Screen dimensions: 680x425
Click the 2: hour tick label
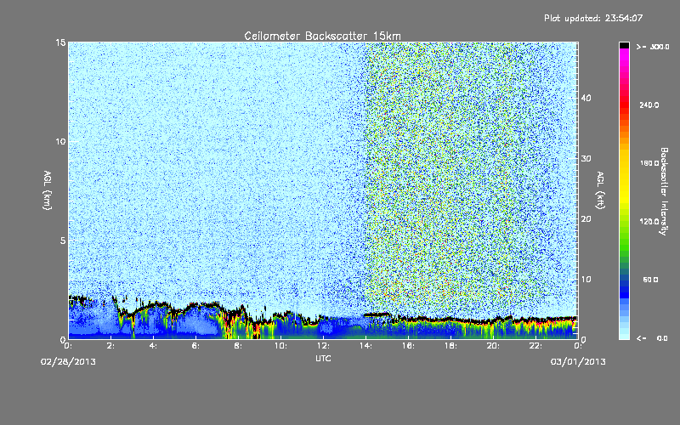(x=110, y=346)
